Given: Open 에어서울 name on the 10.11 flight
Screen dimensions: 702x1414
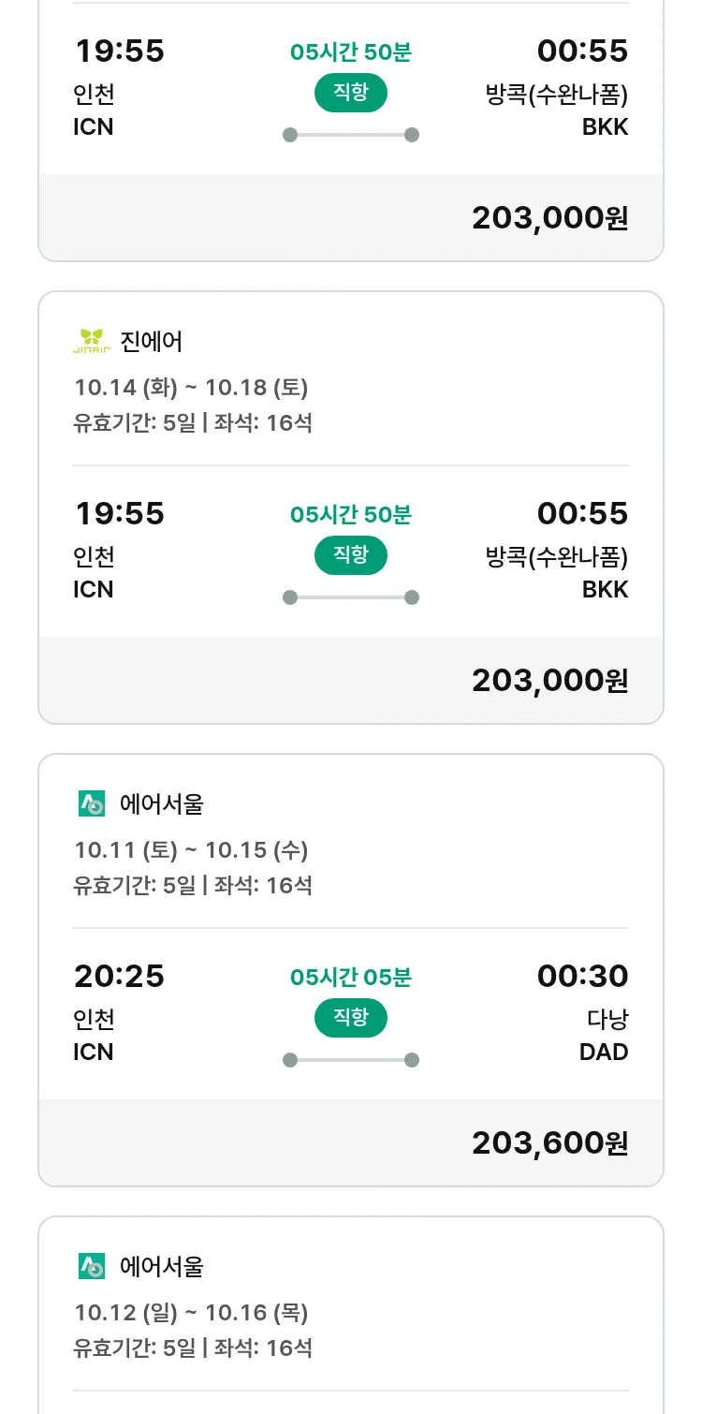Looking at the screenshot, I should click(162, 803).
